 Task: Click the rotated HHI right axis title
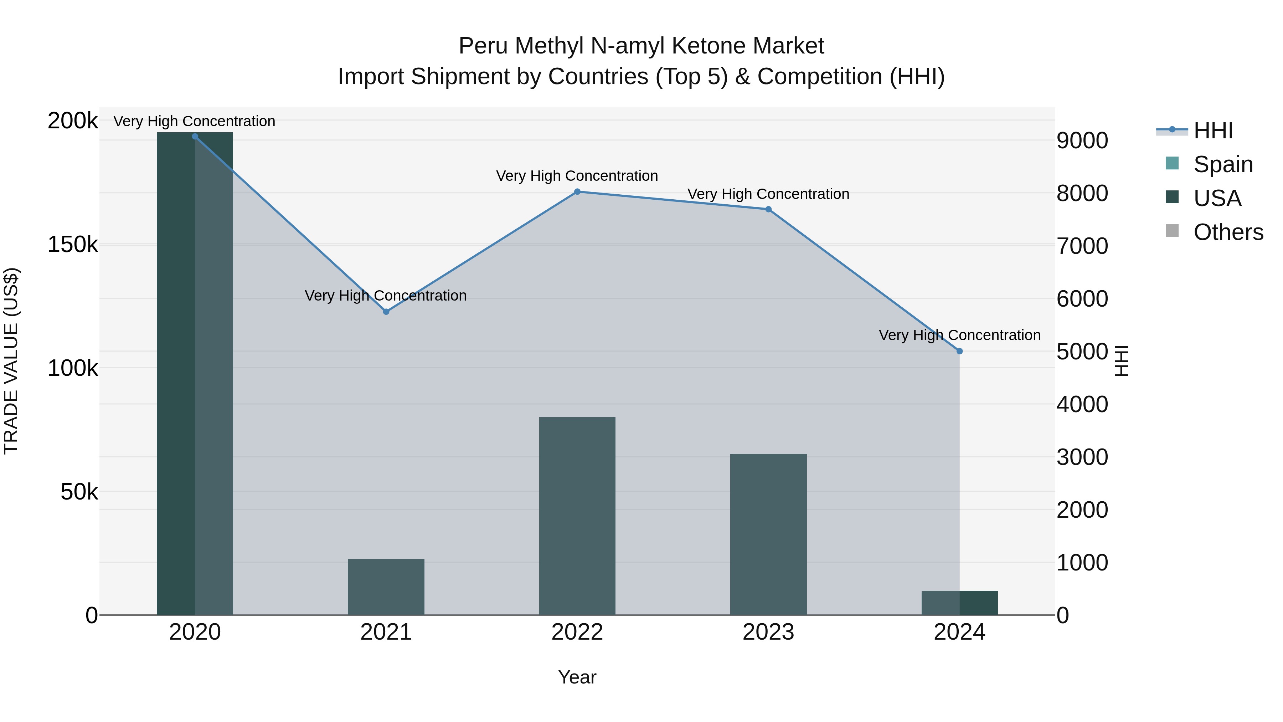coord(1120,361)
